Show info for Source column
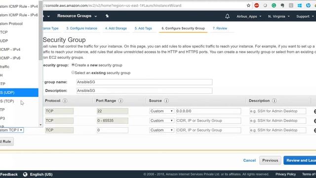Screen dimensions: 316x178 166,100
